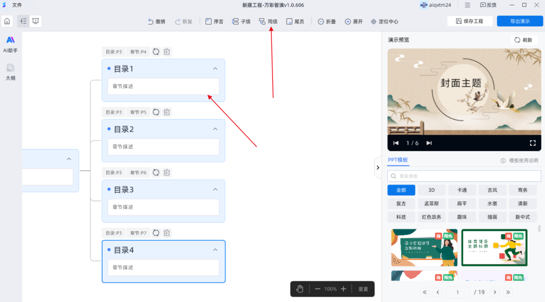Collapse the 目录4 node chevron

(x=215, y=249)
